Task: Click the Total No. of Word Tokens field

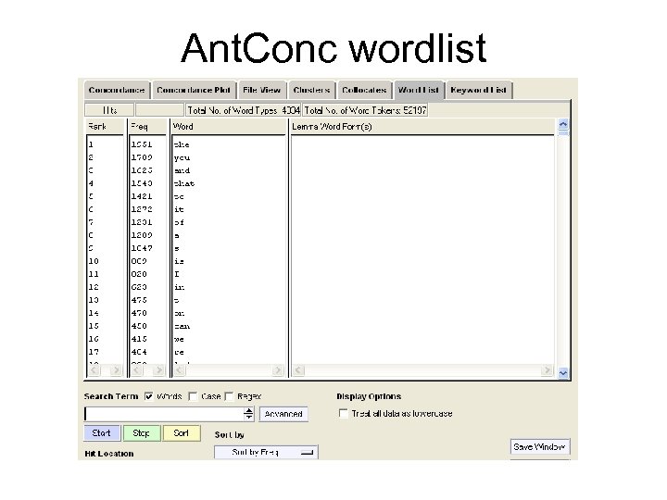Action: tap(365, 110)
